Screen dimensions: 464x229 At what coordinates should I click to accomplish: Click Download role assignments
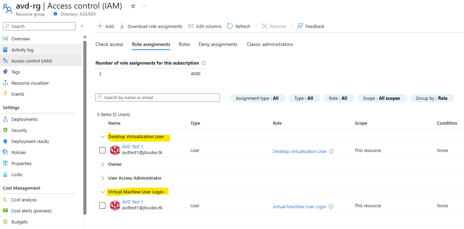151,26
